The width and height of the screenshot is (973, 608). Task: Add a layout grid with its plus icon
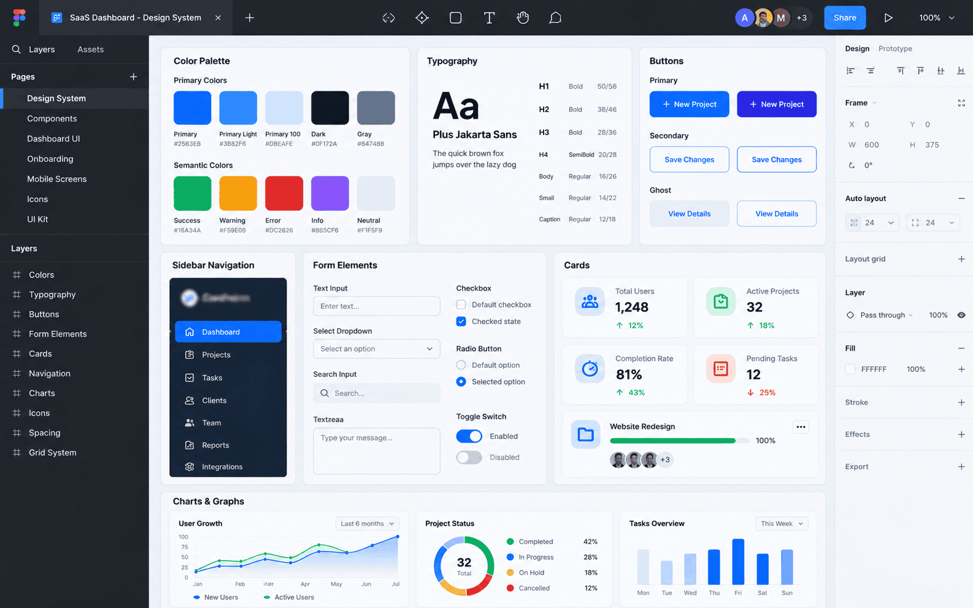pyautogui.click(x=961, y=259)
